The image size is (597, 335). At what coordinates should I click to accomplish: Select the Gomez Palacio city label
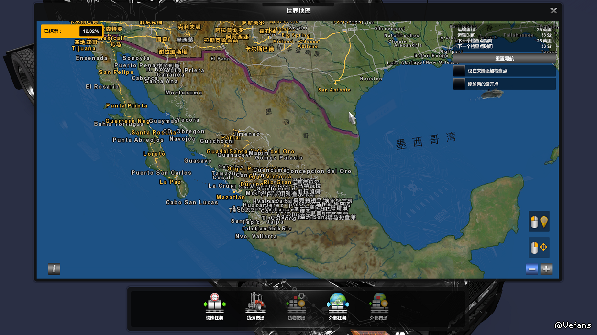pyautogui.click(x=279, y=158)
